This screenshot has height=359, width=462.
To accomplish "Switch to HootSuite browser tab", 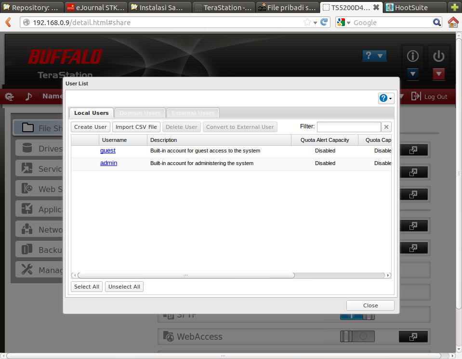I will point(413,7).
